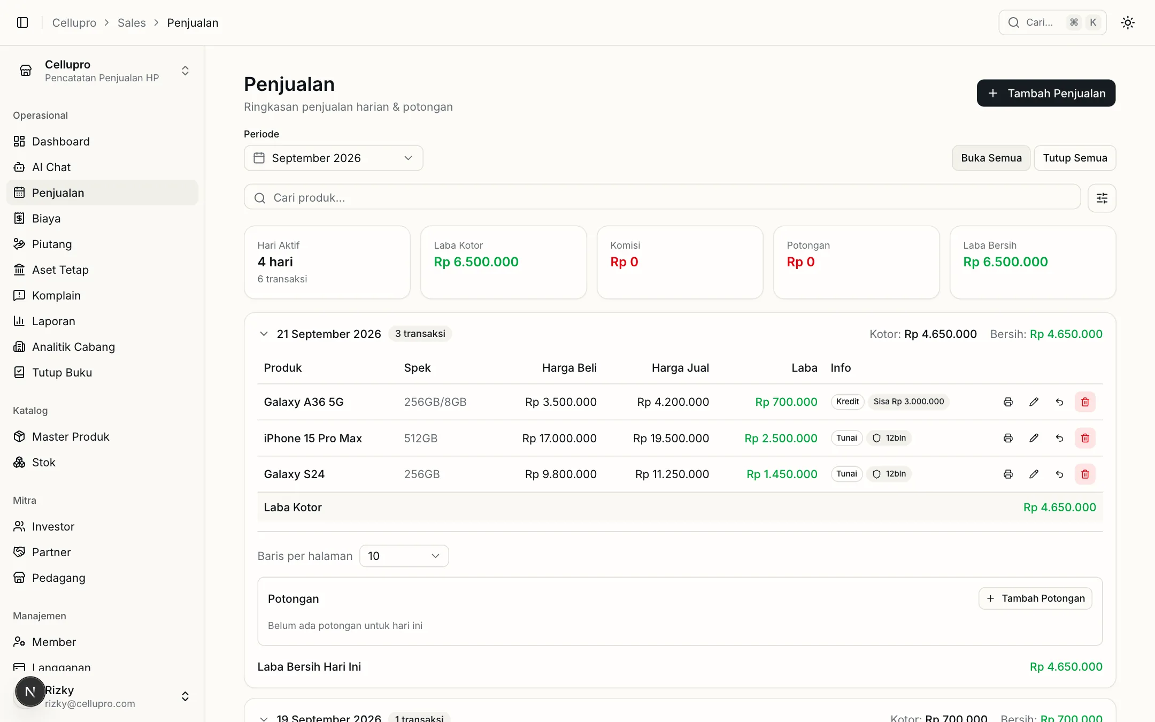Add a deduction with Tambah Potongan

(1035, 598)
